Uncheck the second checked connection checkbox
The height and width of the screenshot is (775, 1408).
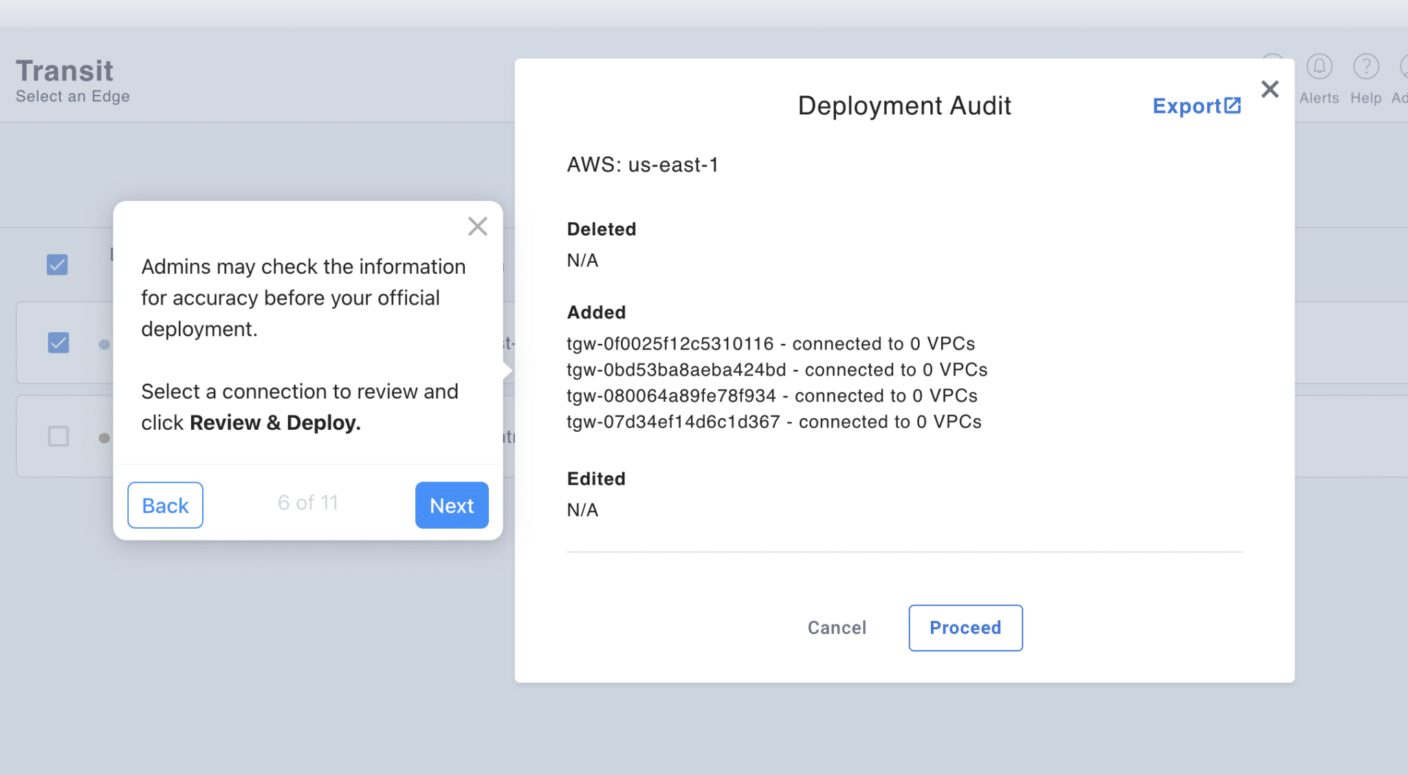58,342
